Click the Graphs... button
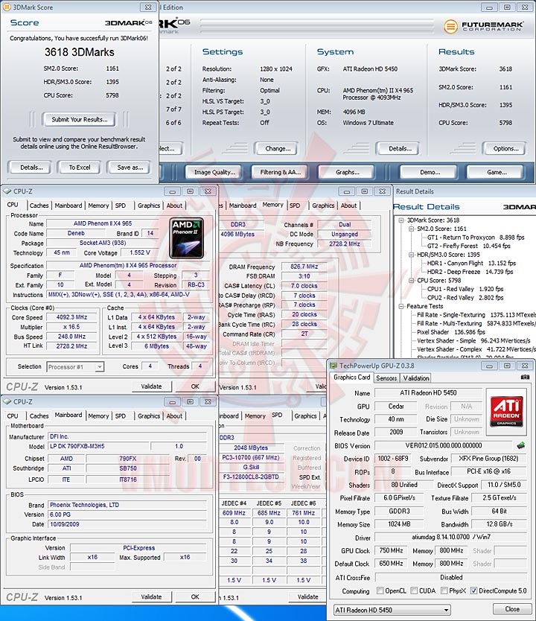 (347, 172)
